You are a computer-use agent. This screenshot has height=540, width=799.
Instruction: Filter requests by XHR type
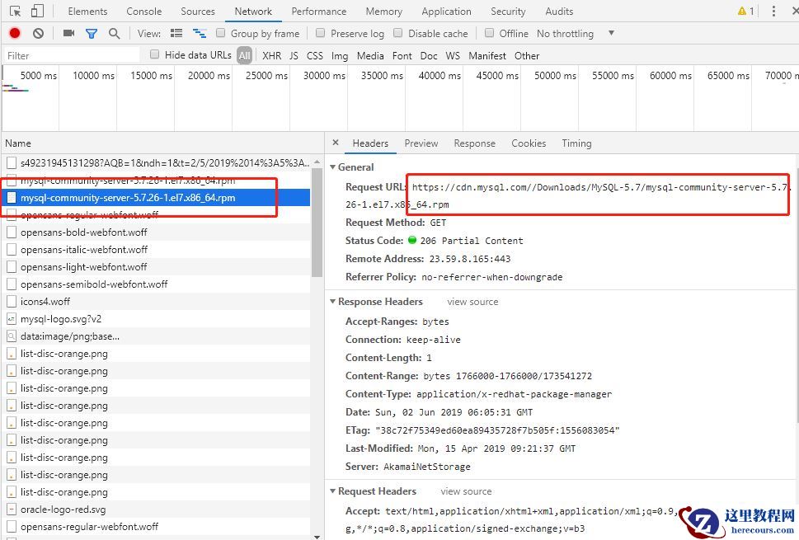pos(271,55)
